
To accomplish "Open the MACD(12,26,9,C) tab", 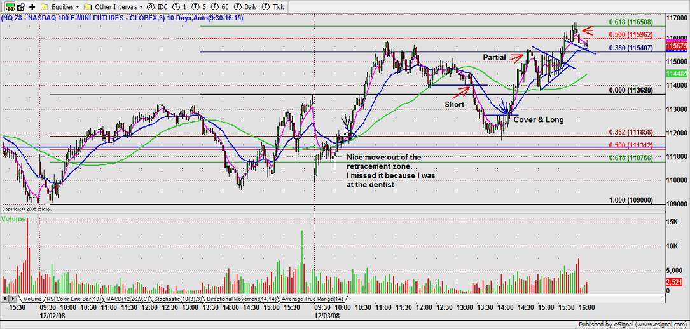I will click(x=127, y=299).
